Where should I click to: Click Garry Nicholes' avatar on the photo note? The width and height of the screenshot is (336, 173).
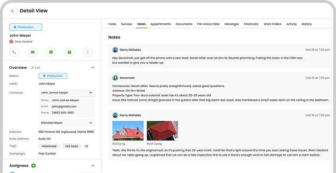[x=115, y=115]
